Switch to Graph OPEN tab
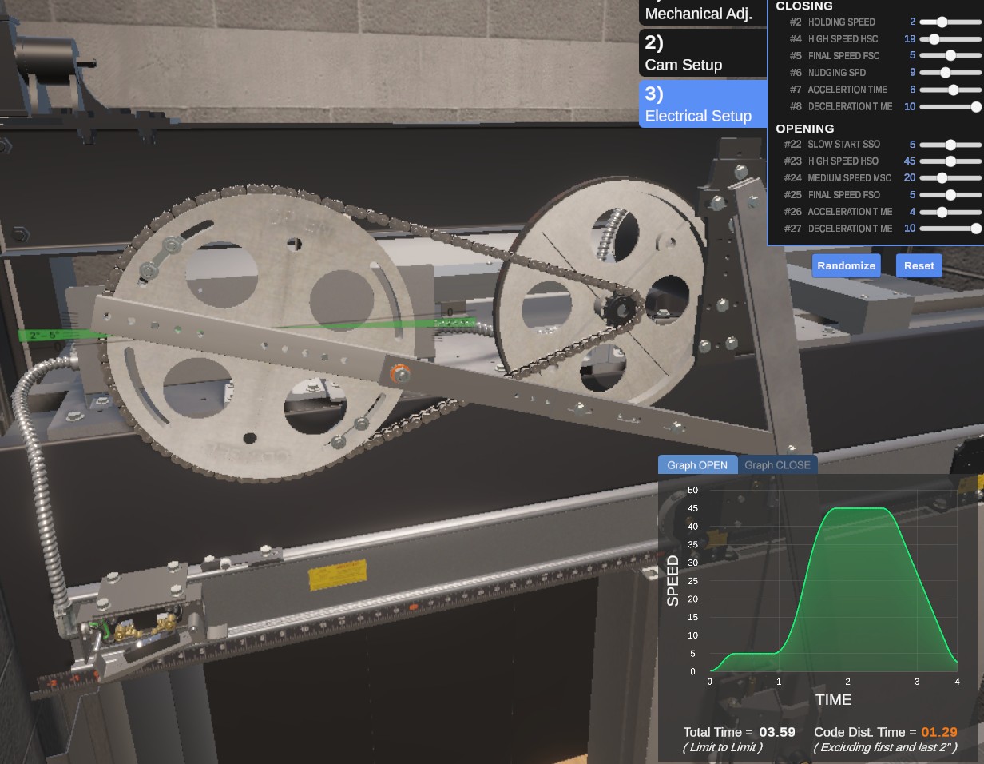The height and width of the screenshot is (764, 984). (x=697, y=465)
